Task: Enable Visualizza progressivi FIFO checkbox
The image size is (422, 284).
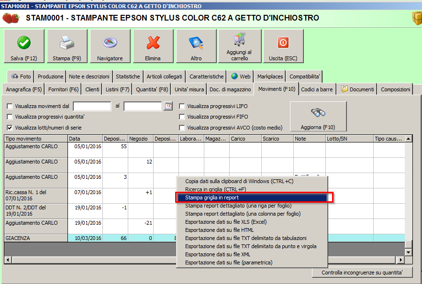Action: [182, 117]
